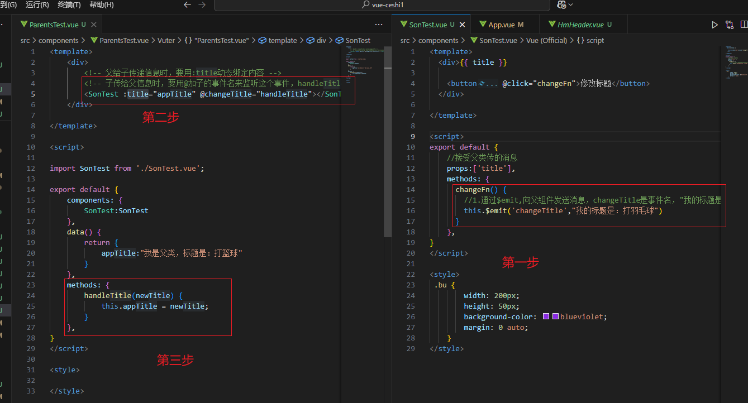
Task: Switch to the HmHeader.vue tab
Action: click(x=584, y=25)
